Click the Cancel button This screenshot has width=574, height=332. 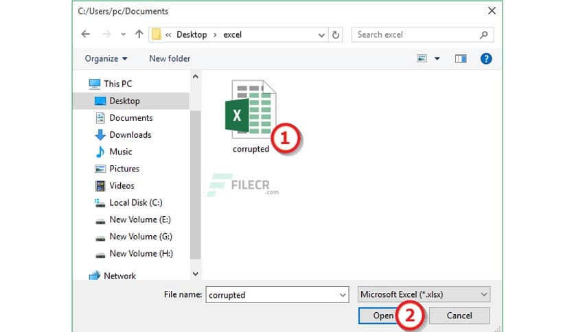pos(459,316)
